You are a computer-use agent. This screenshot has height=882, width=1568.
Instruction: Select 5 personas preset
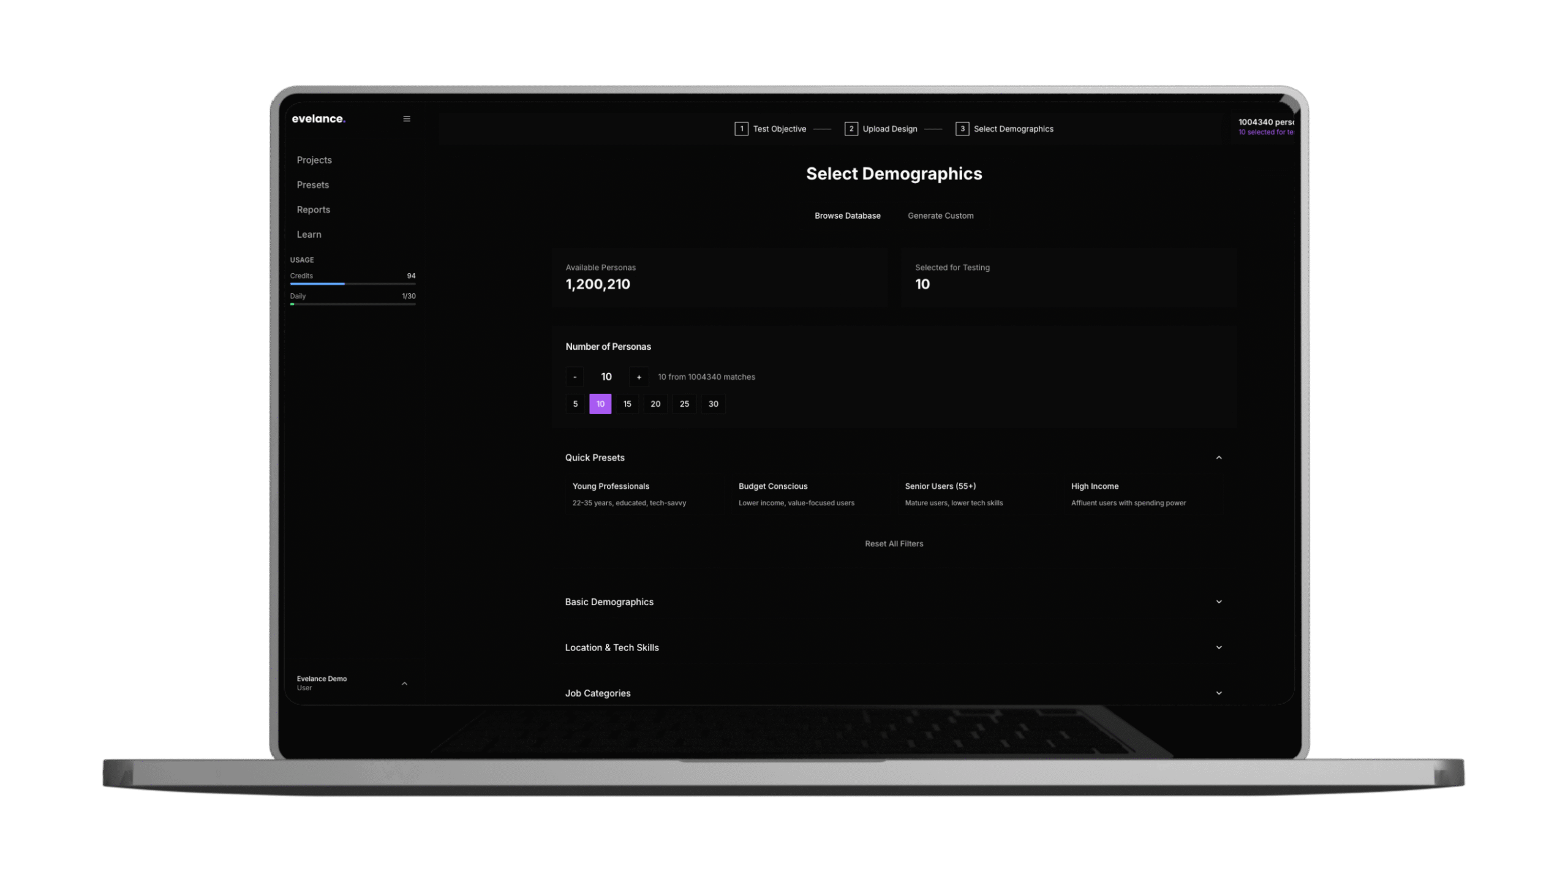[575, 404]
